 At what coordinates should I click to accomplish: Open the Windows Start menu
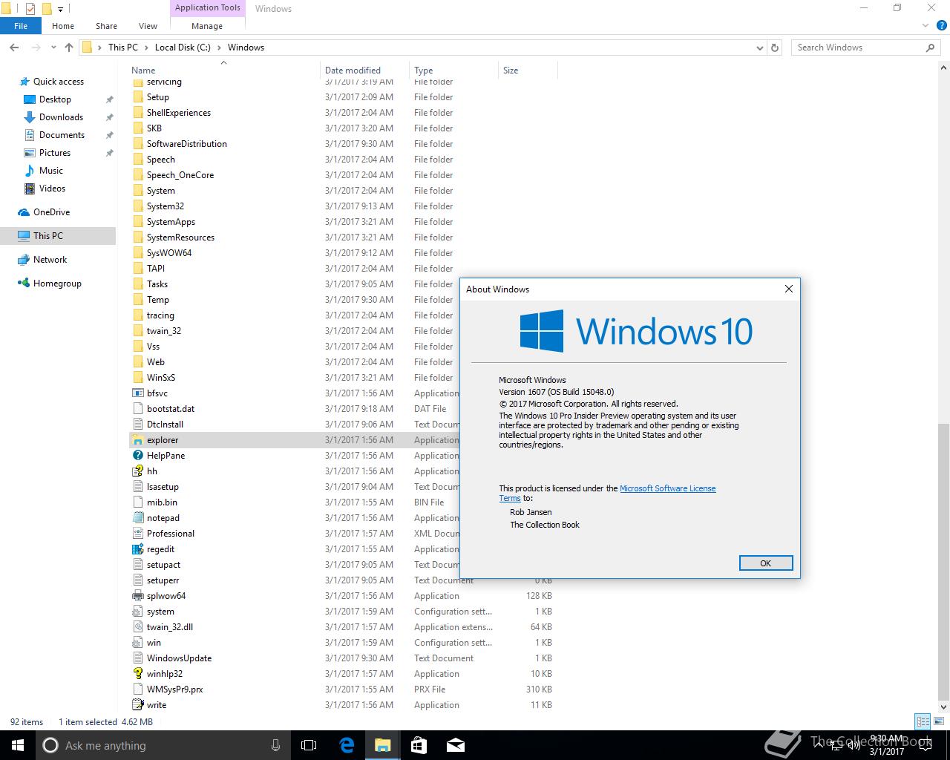(x=18, y=745)
